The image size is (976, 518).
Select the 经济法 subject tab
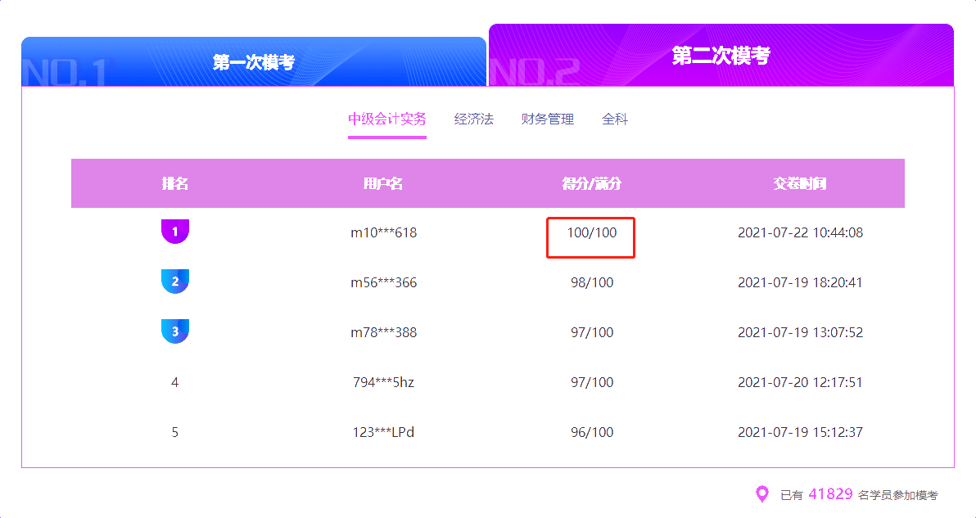click(475, 119)
